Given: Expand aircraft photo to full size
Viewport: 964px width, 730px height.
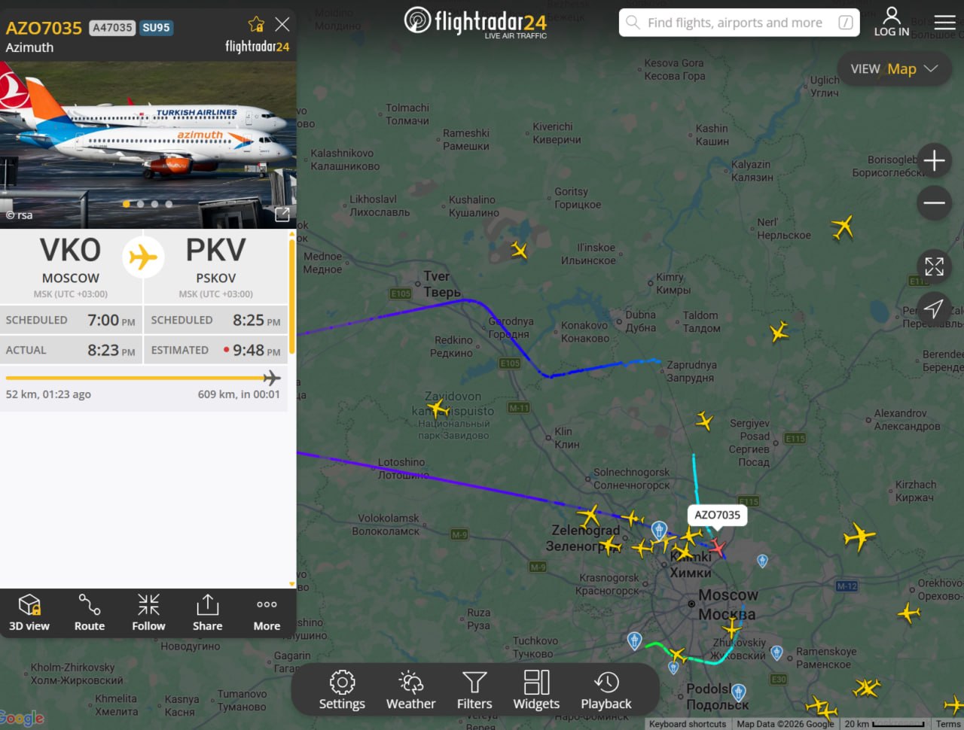Looking at the screenshot, I should [x=282, y=214].
